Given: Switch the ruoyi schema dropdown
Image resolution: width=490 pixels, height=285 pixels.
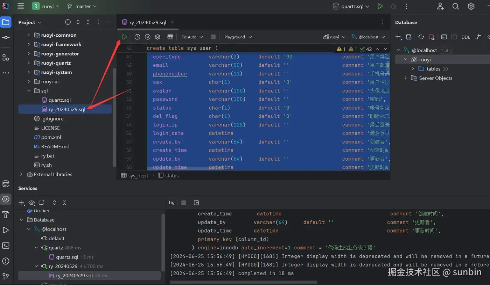Looking at the screenshot, I should click(335, 37).
